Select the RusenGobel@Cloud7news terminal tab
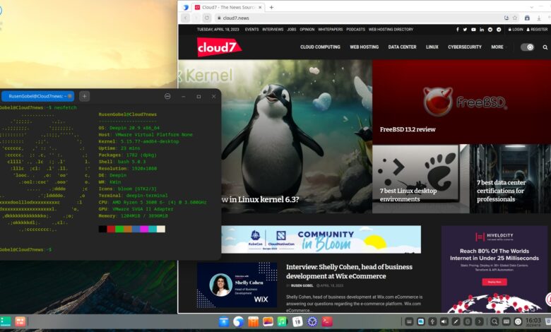This screenshot has height=332, width=551. click(x=37, y=96)
